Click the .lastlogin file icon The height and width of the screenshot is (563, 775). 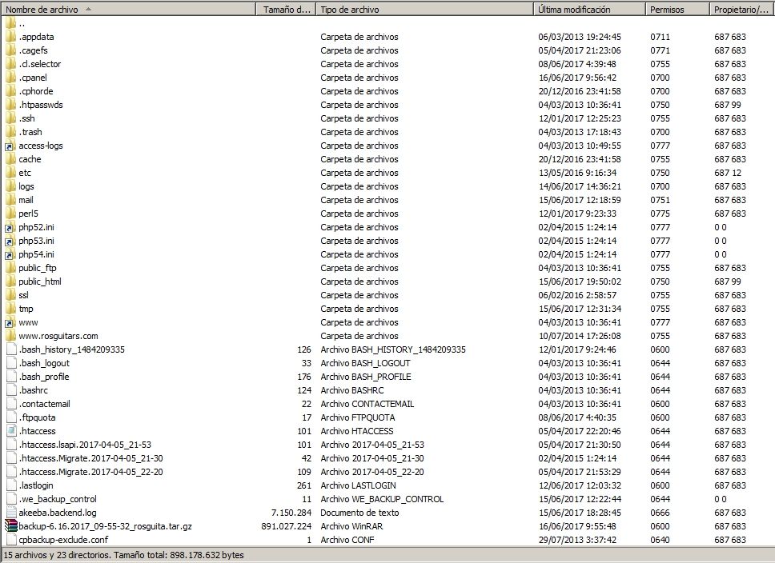coord(11,485)
